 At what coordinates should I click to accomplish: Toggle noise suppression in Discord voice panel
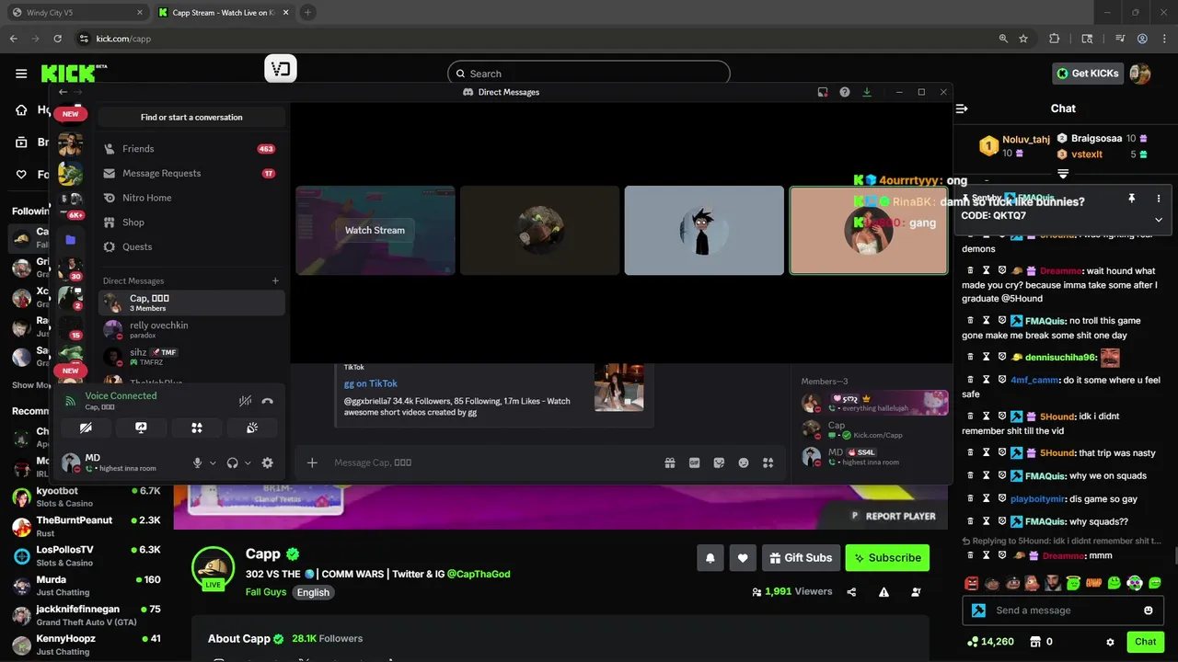click(x=245, y=401)
